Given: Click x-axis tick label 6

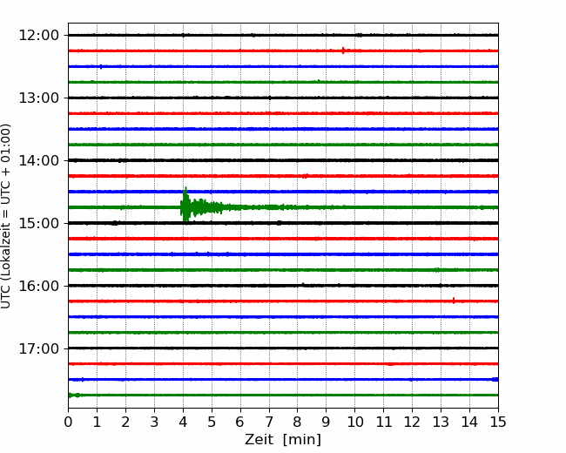Looking at the screenshot, I should (x=240, y=422).
